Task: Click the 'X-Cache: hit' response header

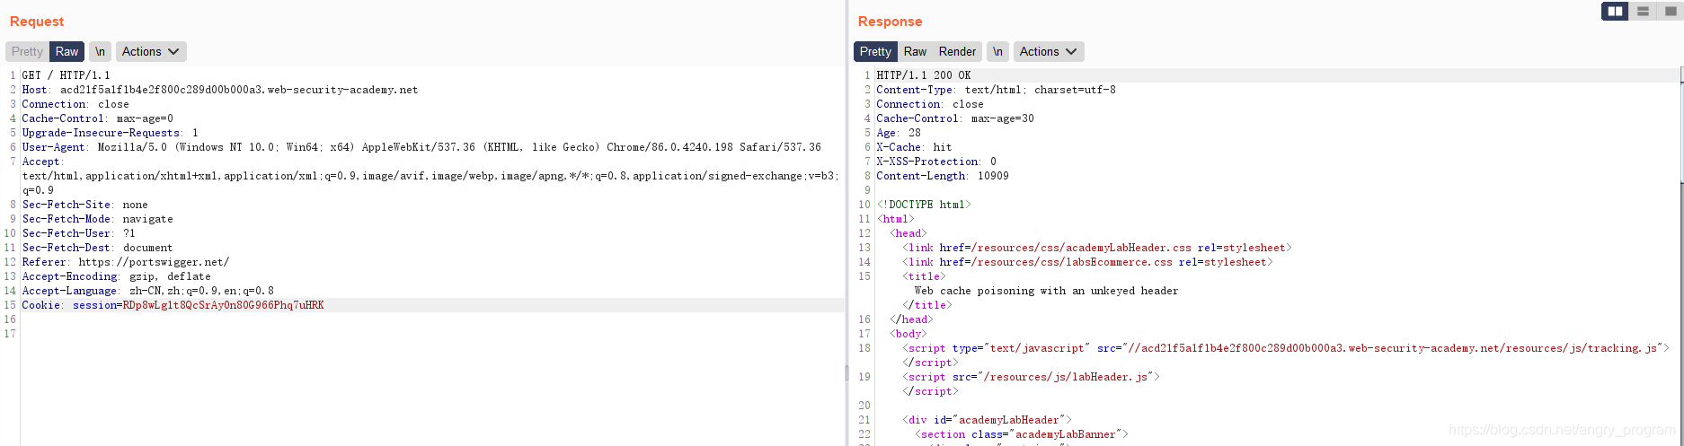Action: (x=914, y=147)
